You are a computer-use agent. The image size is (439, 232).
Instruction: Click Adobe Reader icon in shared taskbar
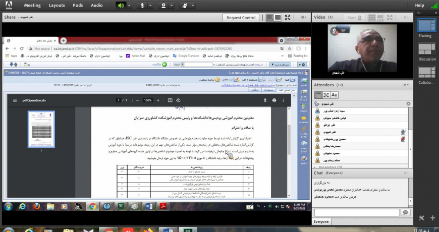[163, 207]
